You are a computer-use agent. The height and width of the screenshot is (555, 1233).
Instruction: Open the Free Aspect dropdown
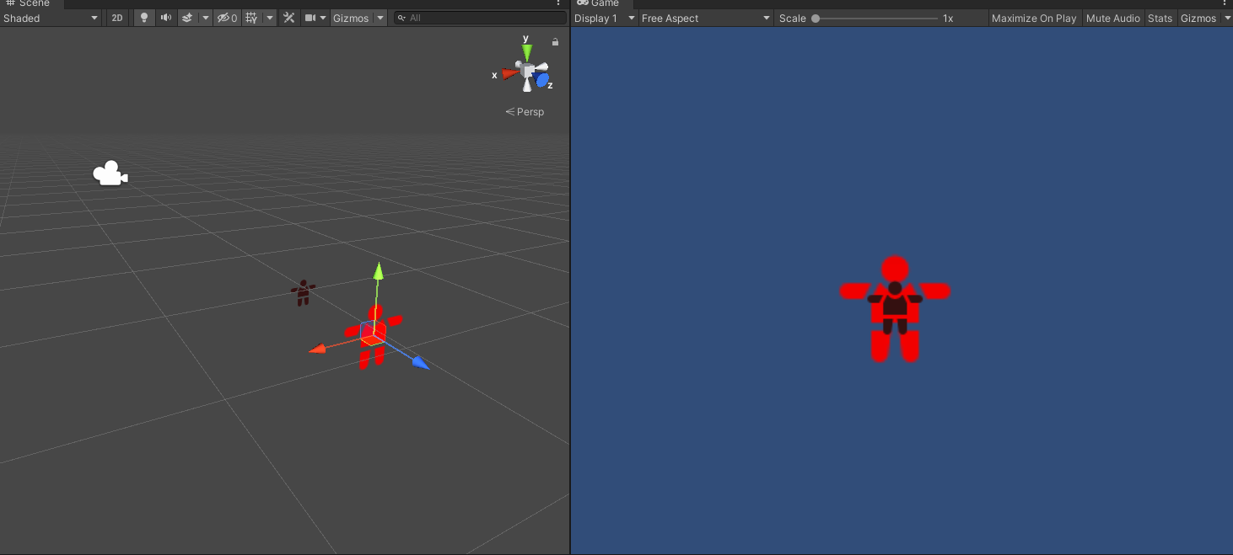[706, 18]
